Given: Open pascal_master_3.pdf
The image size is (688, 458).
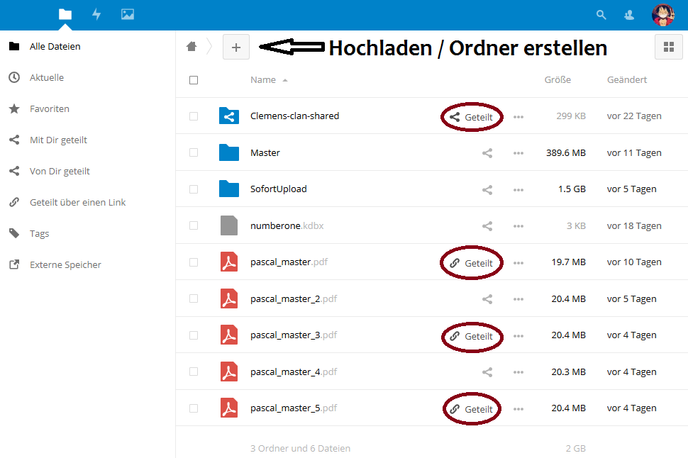Looking at the screenshot, I should click(x=294, y=335).
